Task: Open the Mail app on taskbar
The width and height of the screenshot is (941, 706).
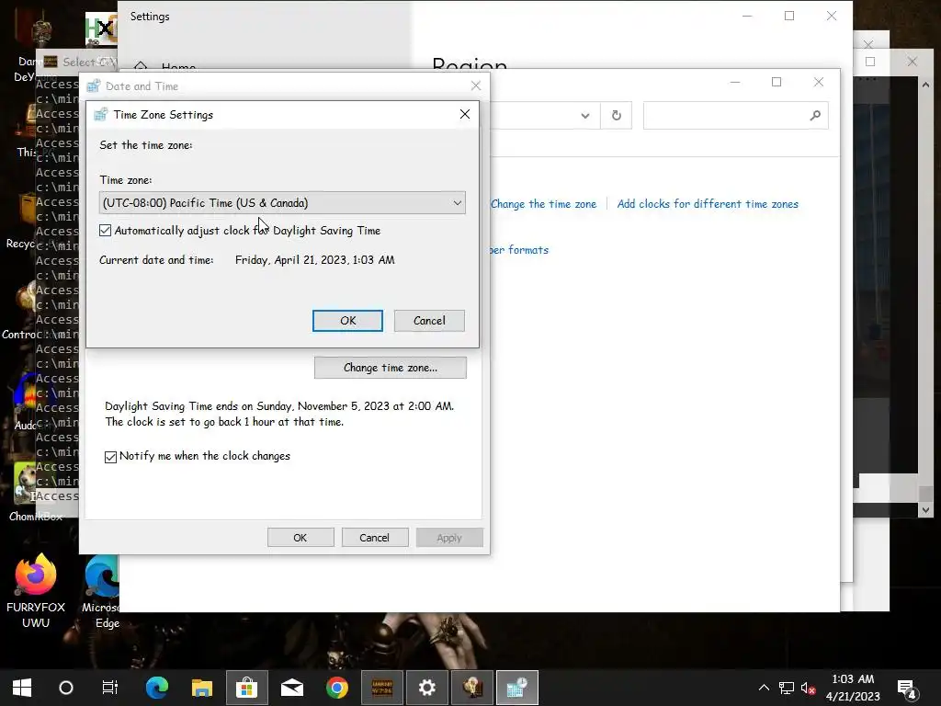Action: pyautogui.click(x=292, y=688)
